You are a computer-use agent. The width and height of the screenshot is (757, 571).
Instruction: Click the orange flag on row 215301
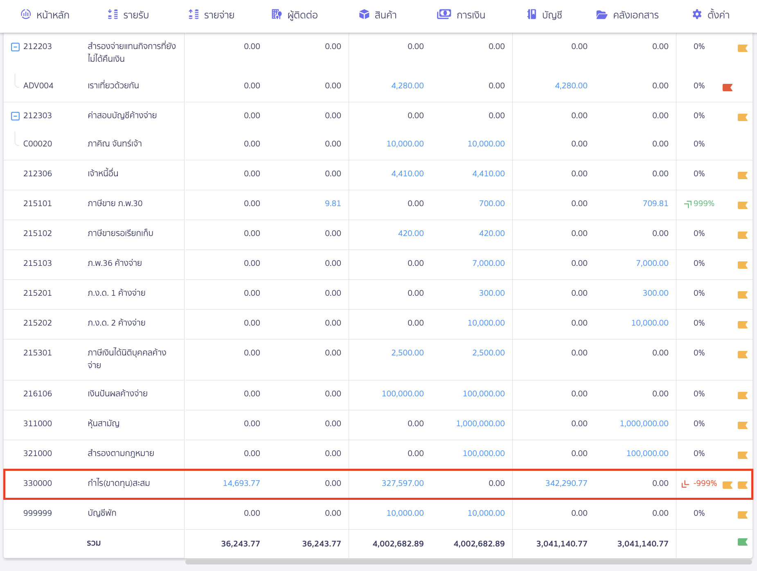coord(742,355)
